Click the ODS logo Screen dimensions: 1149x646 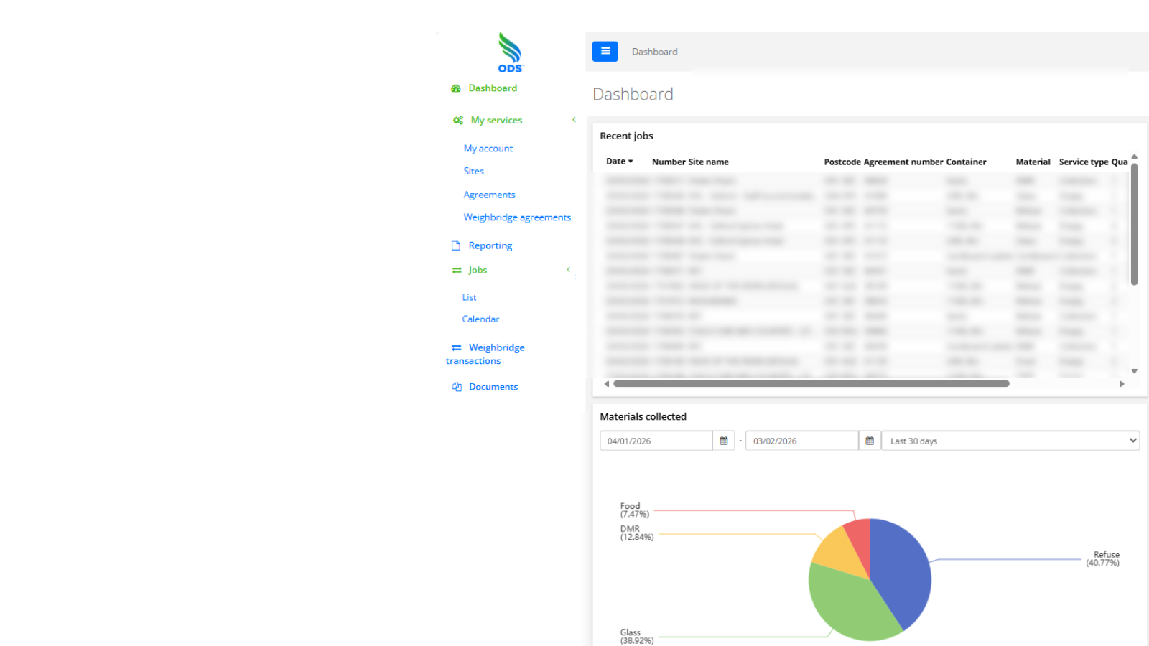pyautogui.click(x=511, y=52)
